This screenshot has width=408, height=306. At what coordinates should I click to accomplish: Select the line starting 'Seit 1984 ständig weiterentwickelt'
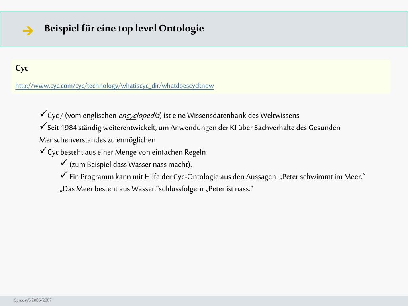click(x=194, y=128)
